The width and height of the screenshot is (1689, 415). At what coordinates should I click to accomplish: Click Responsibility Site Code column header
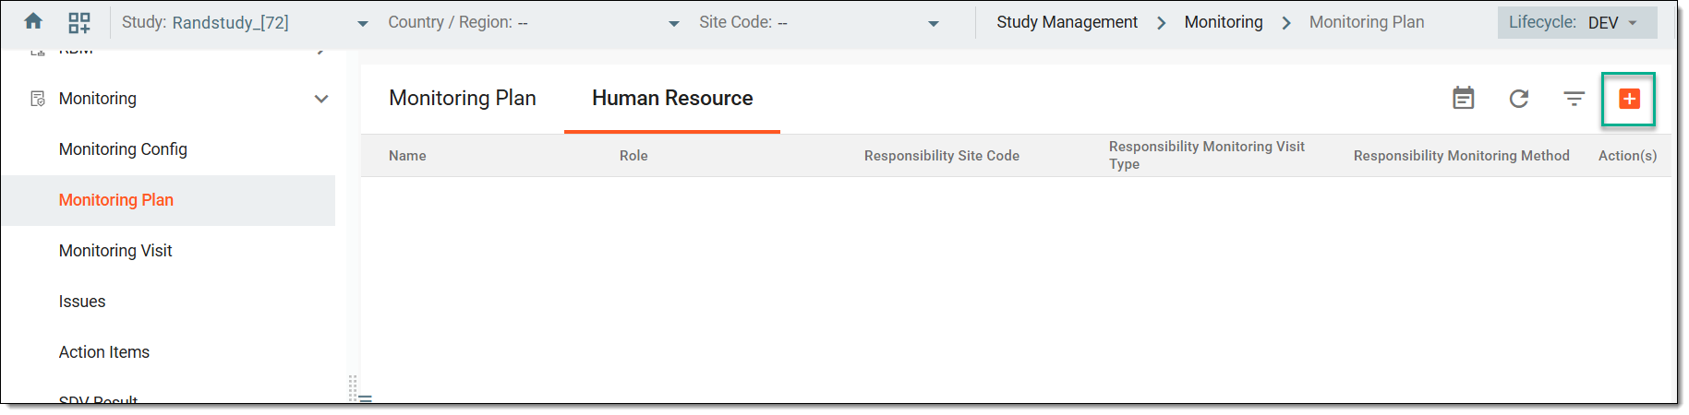tap(942, 156)
